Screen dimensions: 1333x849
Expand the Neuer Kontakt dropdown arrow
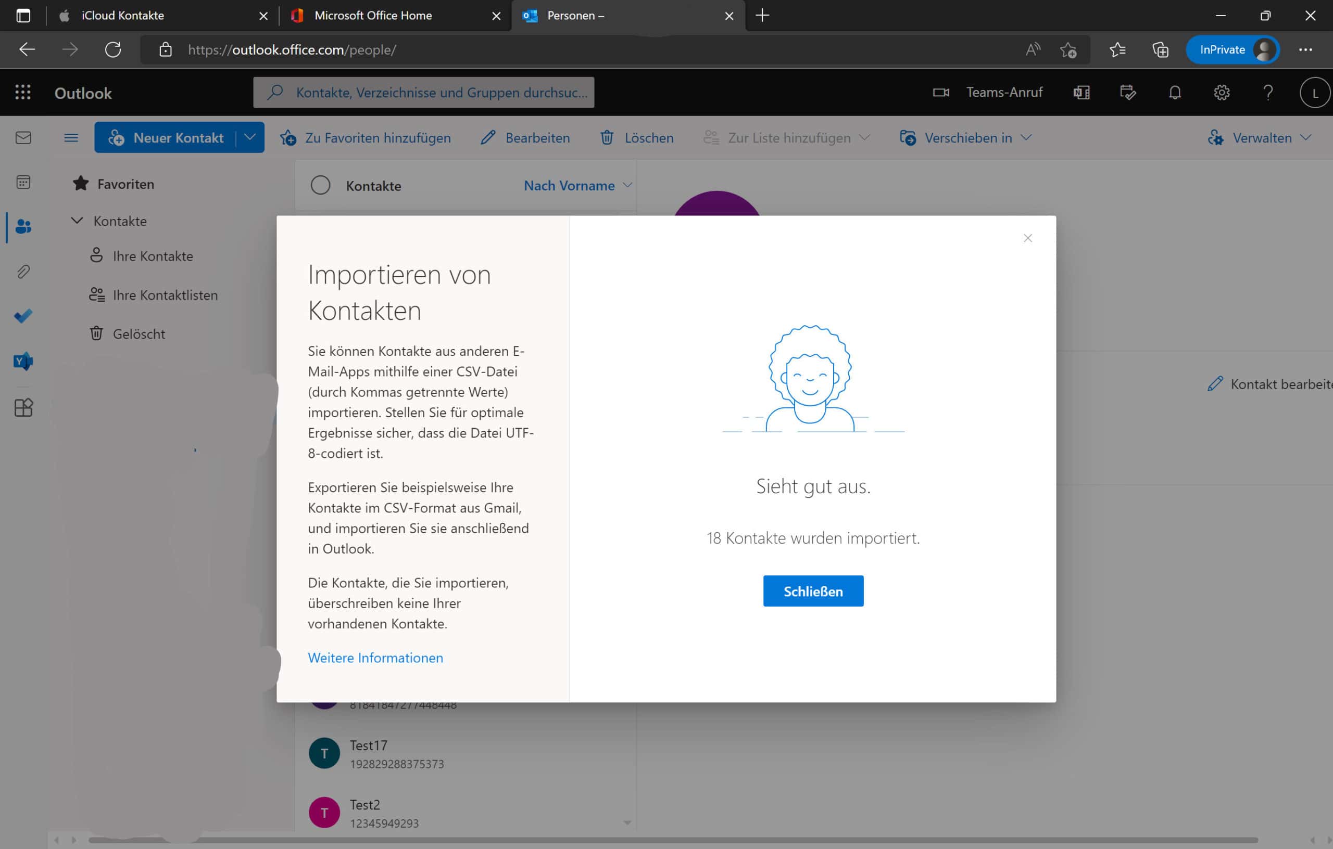250,137
